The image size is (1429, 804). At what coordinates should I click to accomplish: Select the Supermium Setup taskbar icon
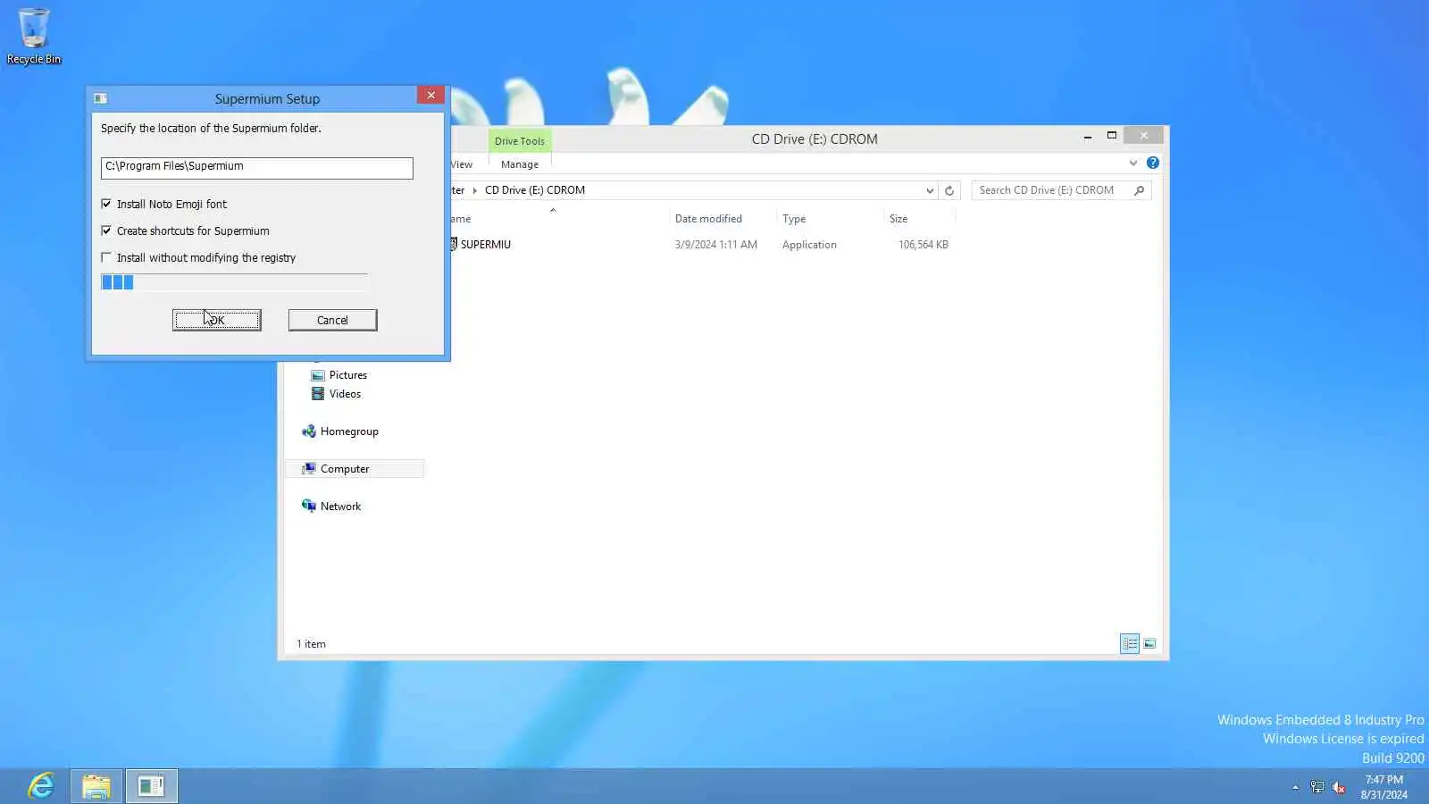tap(152, 786)
